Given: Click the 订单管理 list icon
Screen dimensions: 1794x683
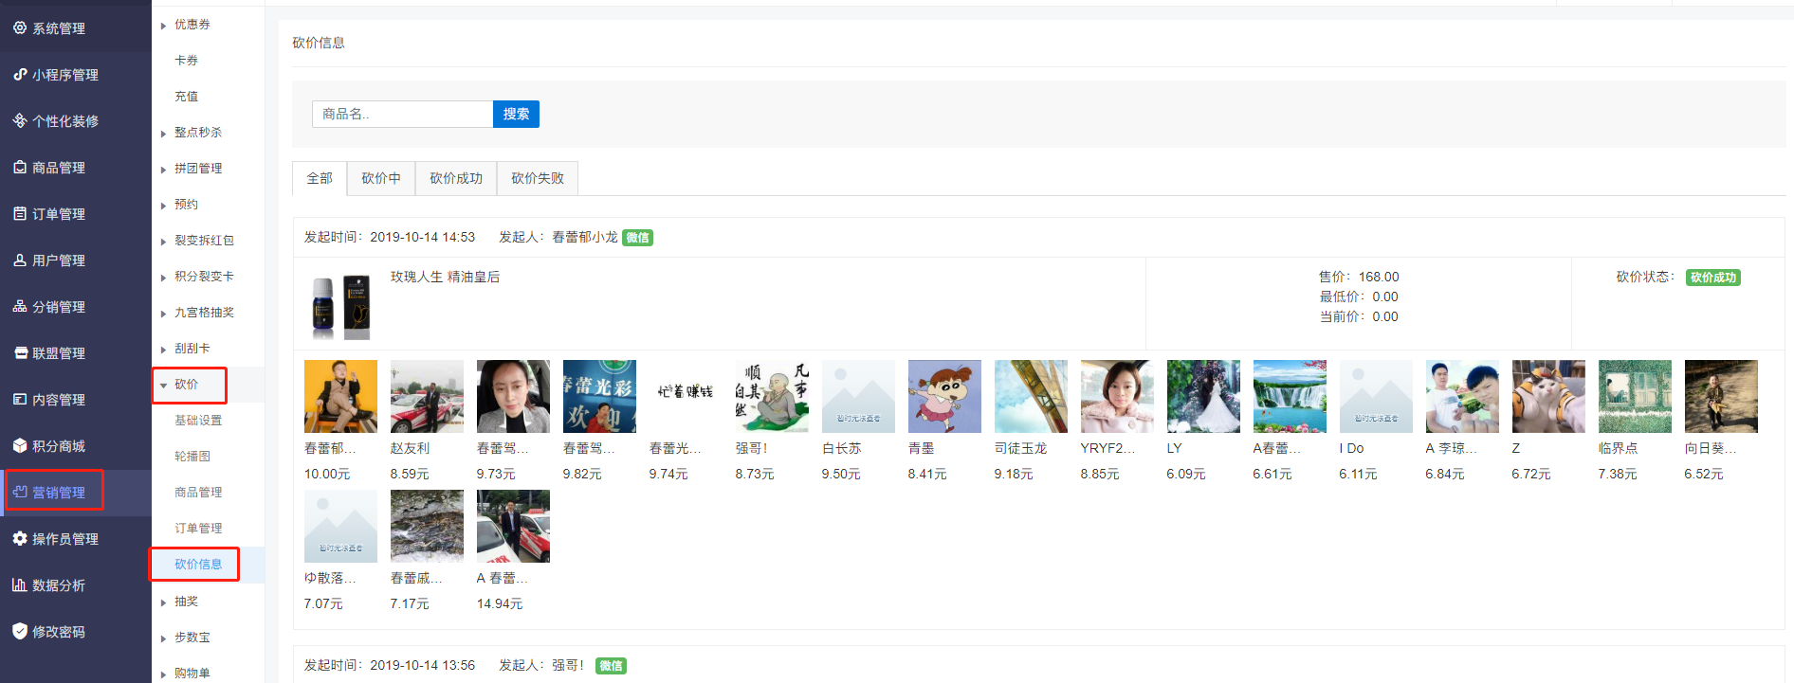Looking at the screenshot, I should [20, 213].
